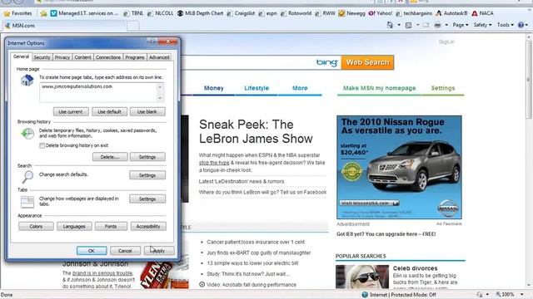Switch to the Privacy tab
The height and width of the screenshot is (299, 533).
pyautogui.click(x=62, y=57)
